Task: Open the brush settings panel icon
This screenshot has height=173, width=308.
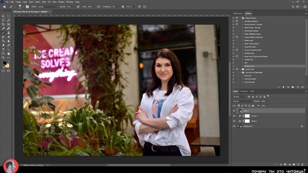Action: point(27,7)
